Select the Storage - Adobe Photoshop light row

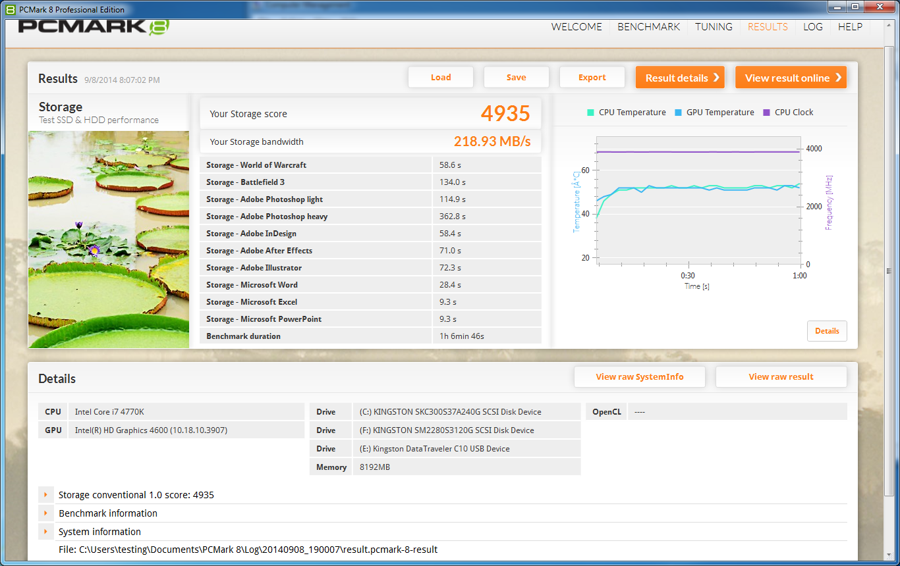point(370,199)
